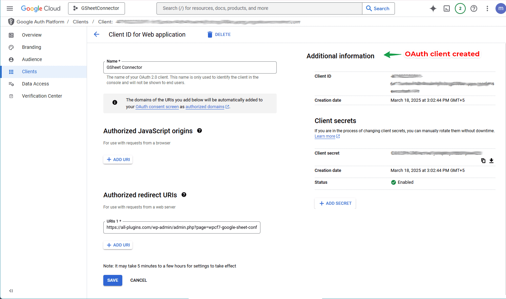Screen dimensions: 506x299
Task: Click the settings-delay note text
Action: [x=170, y=266]
